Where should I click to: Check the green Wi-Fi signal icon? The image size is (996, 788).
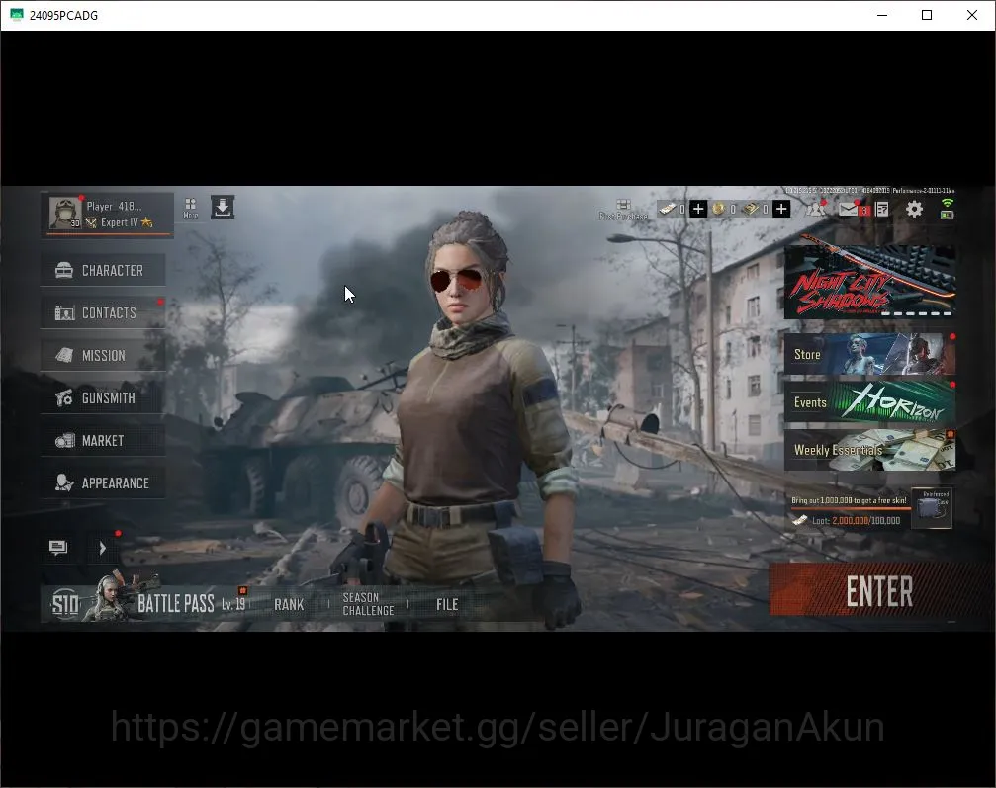[948, 204]
